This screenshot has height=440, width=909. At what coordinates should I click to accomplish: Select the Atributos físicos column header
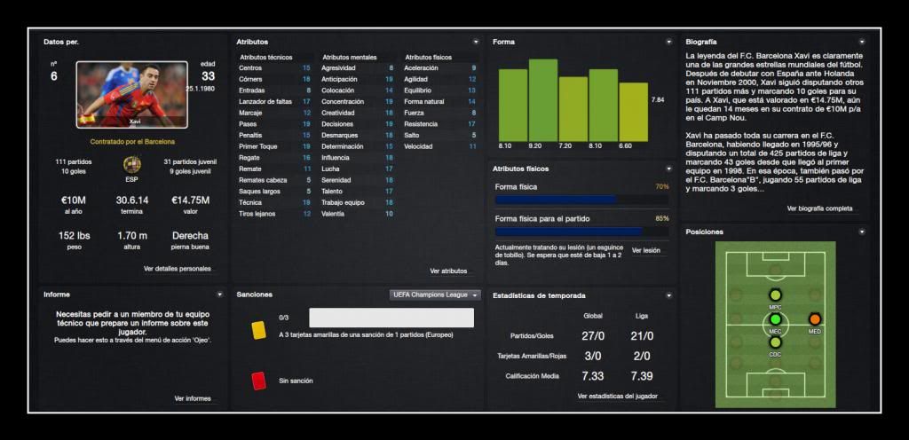[429, 58]
